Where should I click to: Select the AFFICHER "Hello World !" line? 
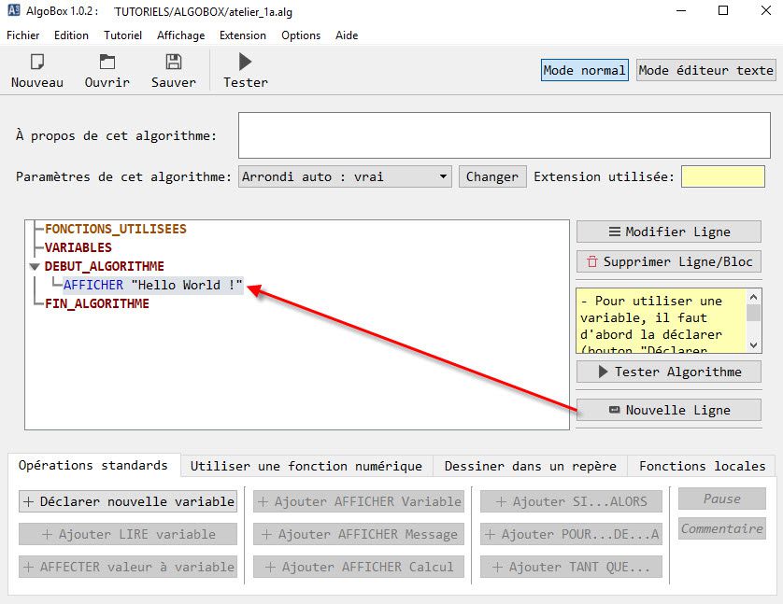pos(153,285)
